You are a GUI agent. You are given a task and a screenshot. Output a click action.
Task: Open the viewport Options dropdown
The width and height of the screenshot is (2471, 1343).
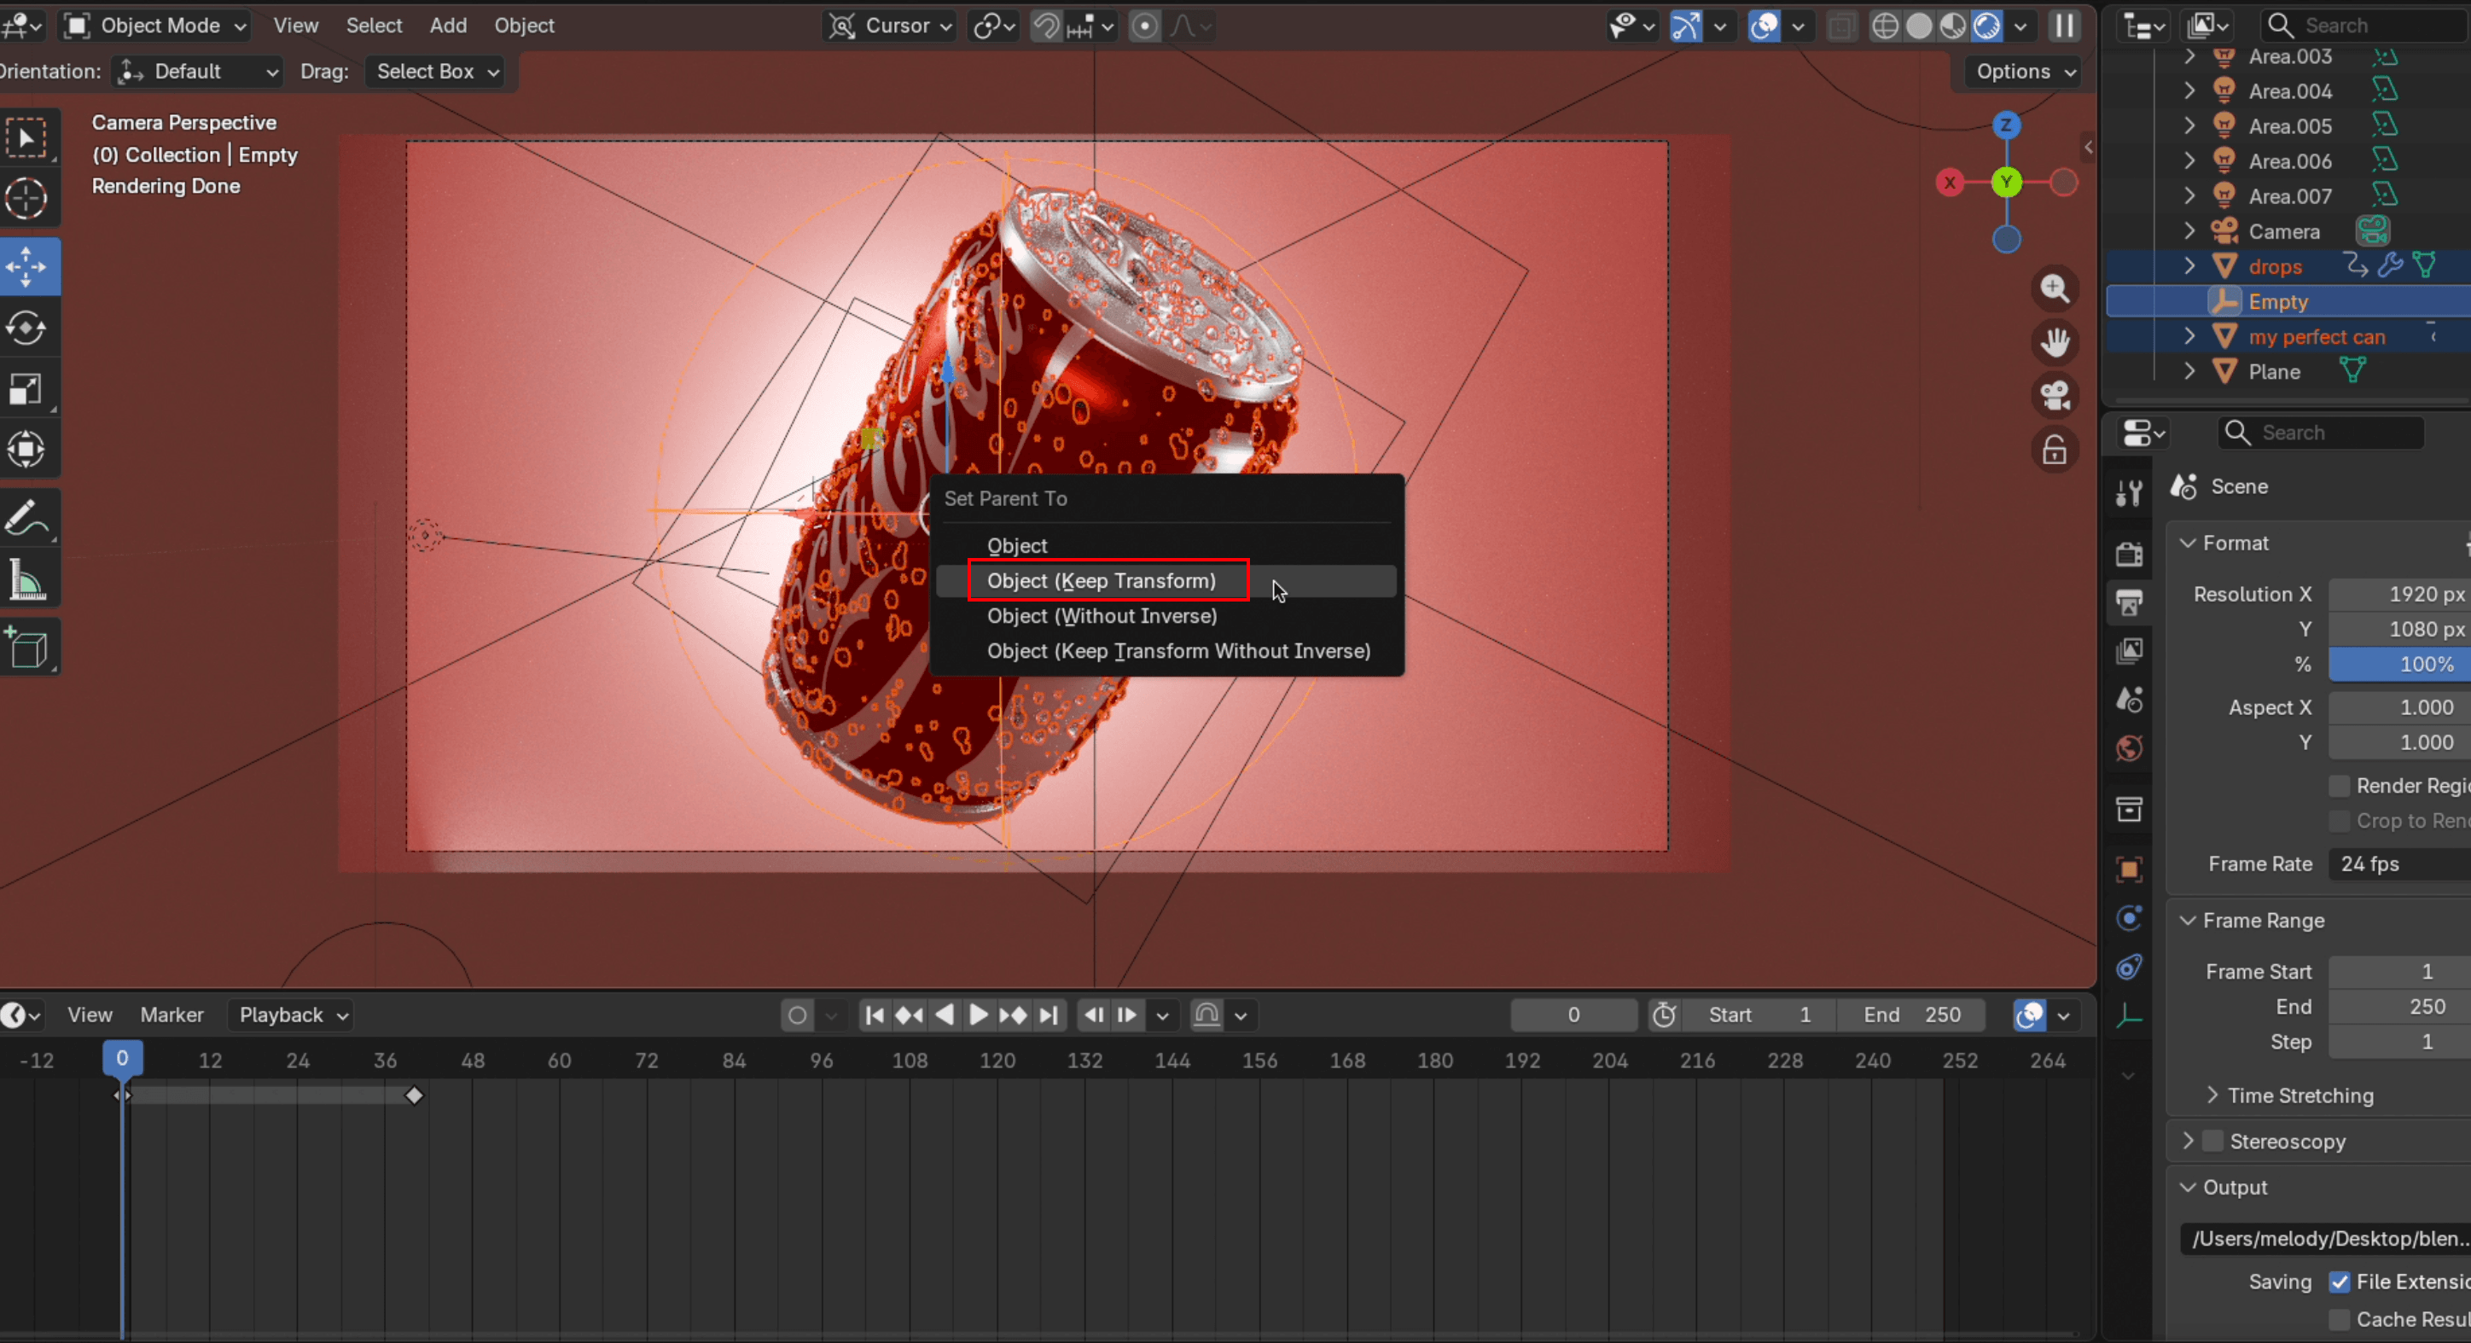click(2025, 72)
